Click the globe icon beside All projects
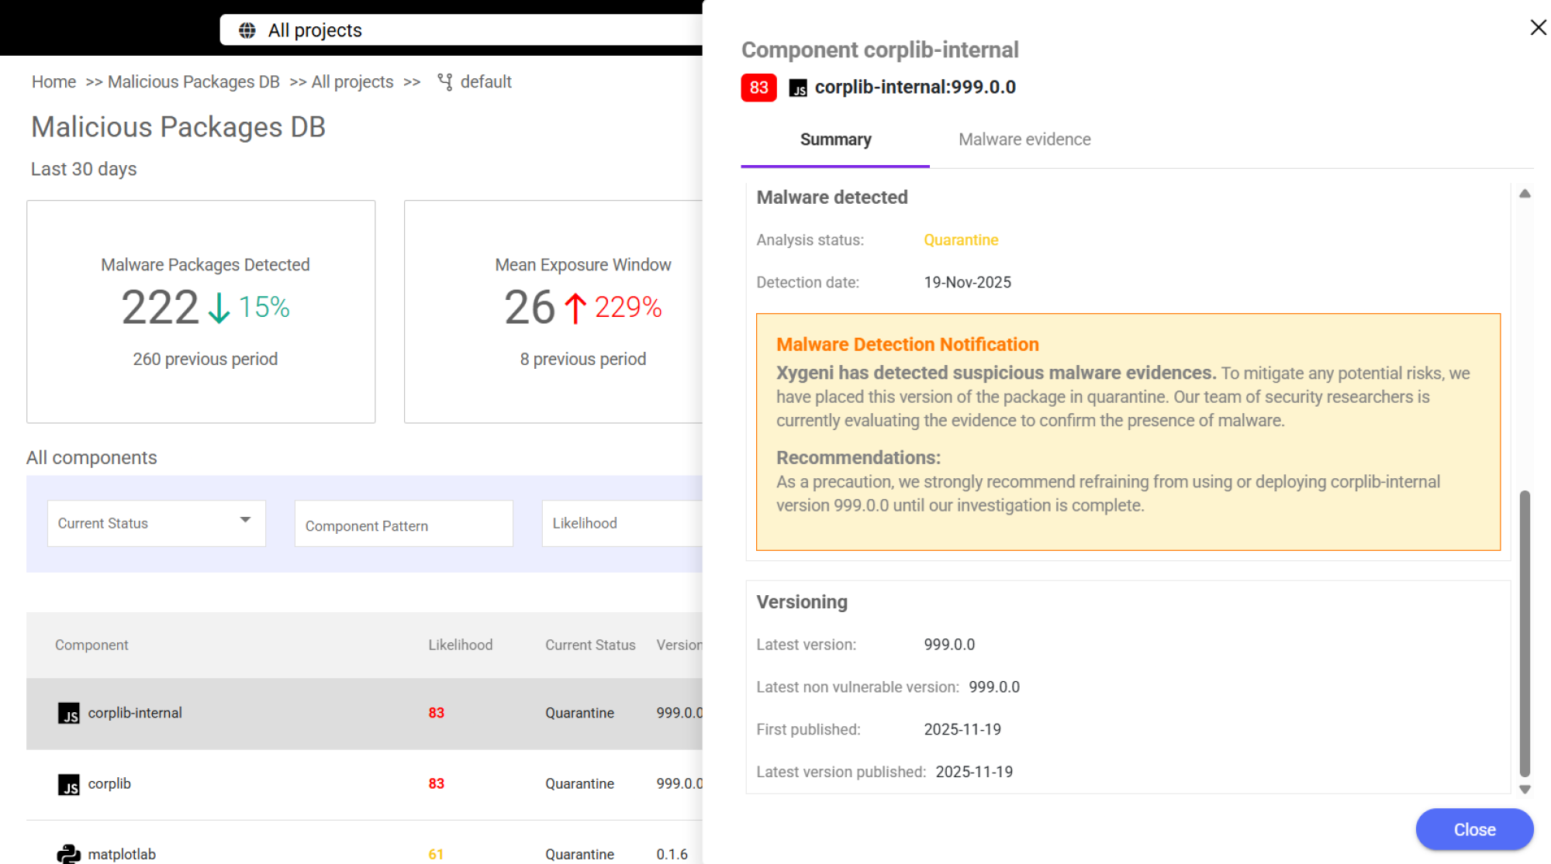The height and width of the screenshot is (864, 1551). (247, 30)
